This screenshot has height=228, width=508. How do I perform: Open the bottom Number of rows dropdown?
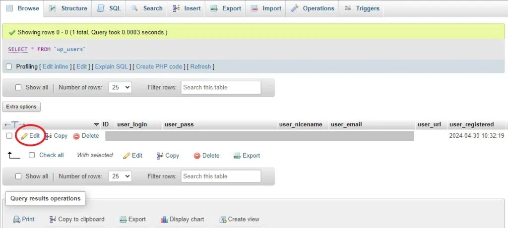click(x=121, y=176)
